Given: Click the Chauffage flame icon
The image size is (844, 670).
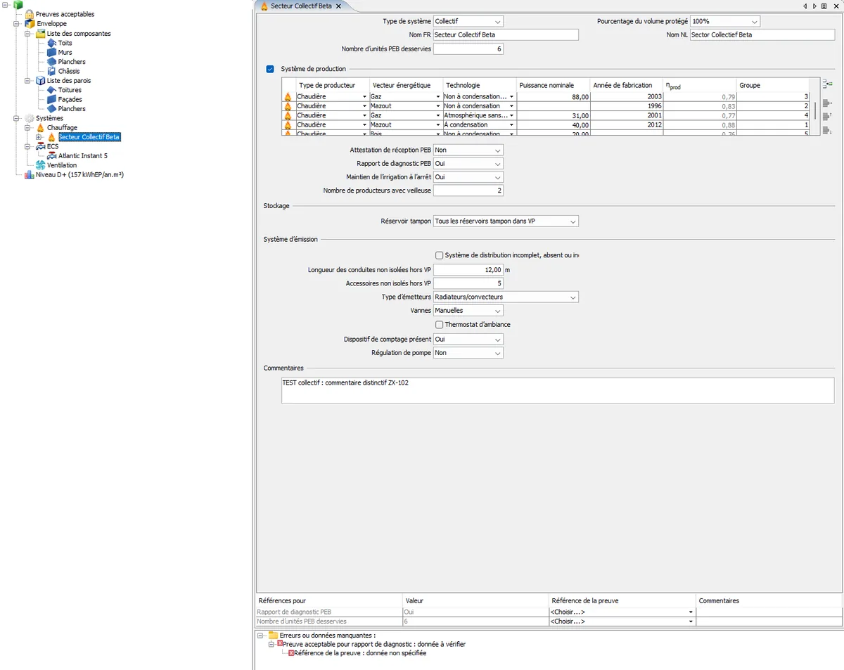Looking at the screenshot, I should [x=40, y=128].
